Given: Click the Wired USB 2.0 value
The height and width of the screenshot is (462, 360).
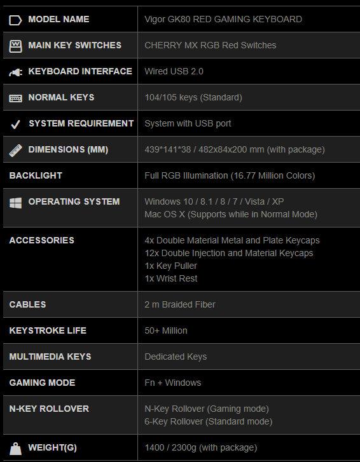Looking at the screenshot, I should [174, 71].
